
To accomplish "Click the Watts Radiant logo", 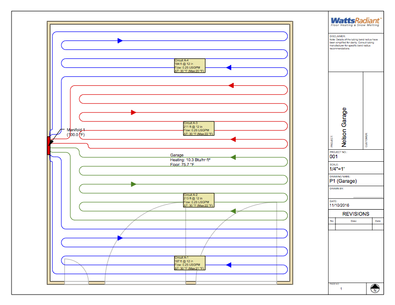I will (x=356, y=21).
